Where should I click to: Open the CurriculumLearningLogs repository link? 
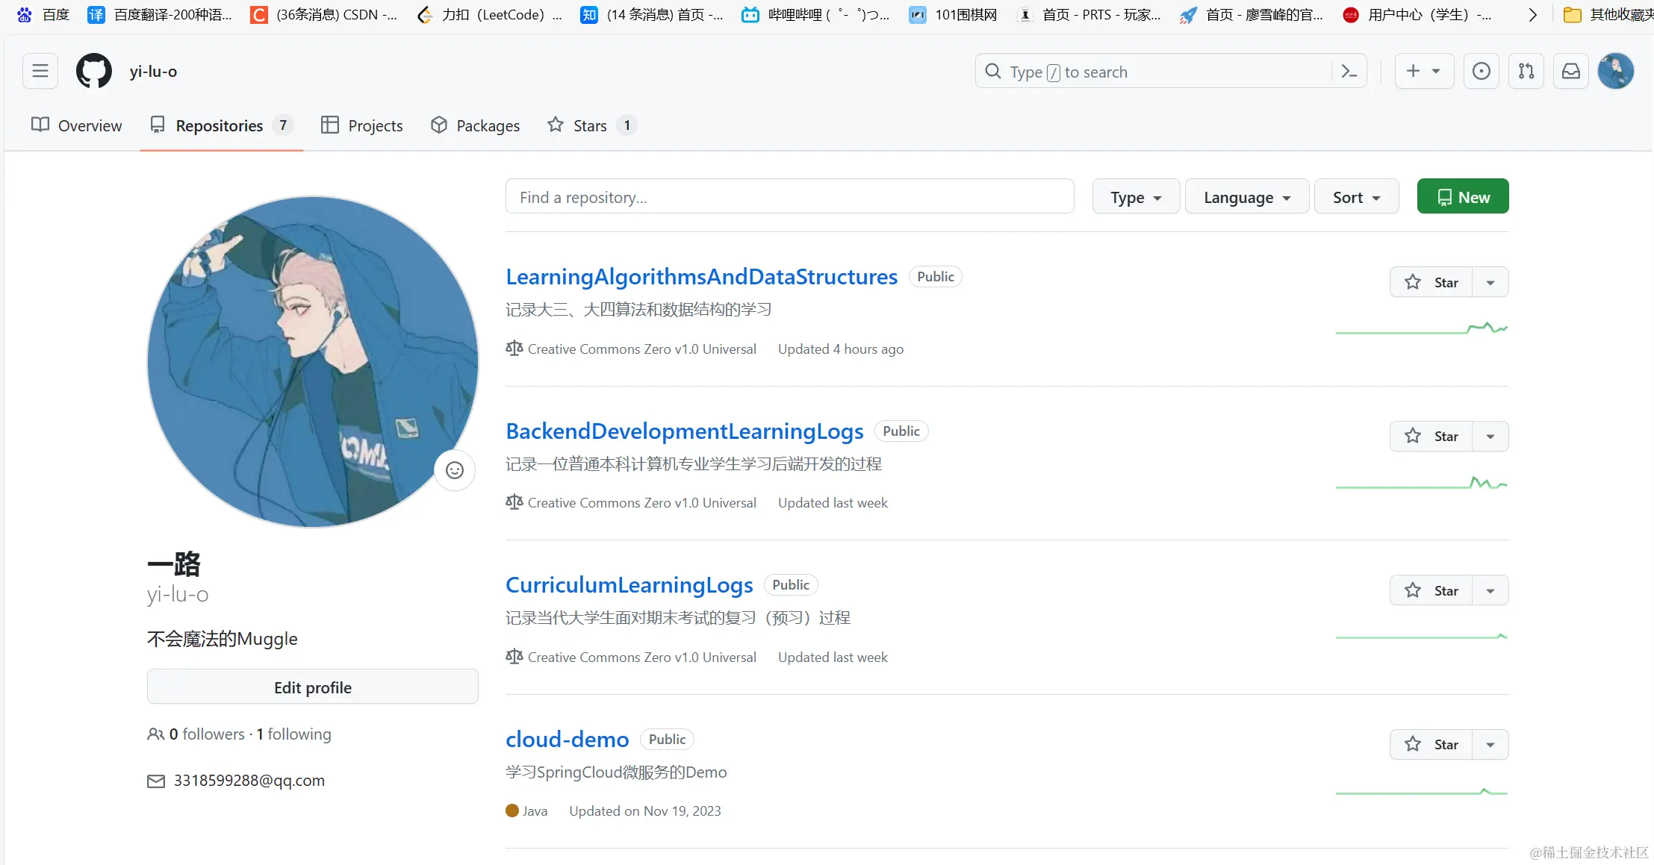click(629, 585)
